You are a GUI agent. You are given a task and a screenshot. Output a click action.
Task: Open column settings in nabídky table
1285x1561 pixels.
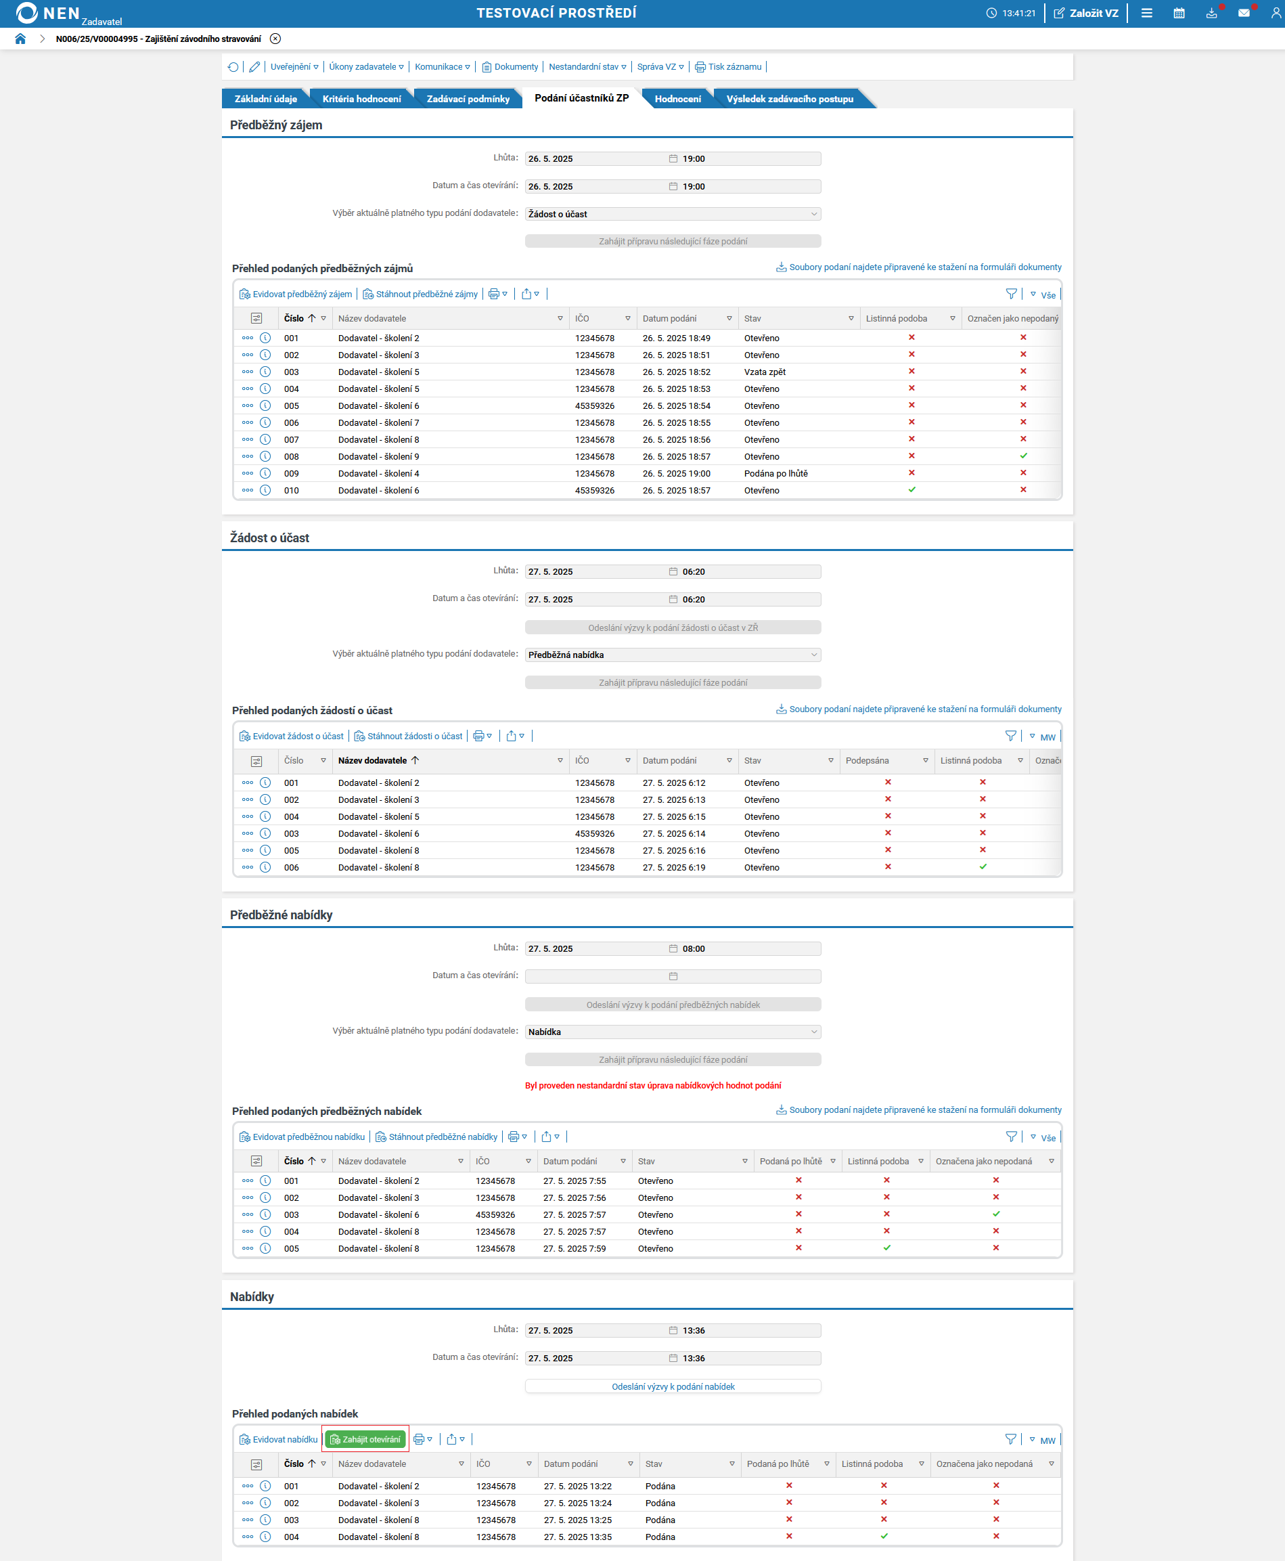(257, 1464)
